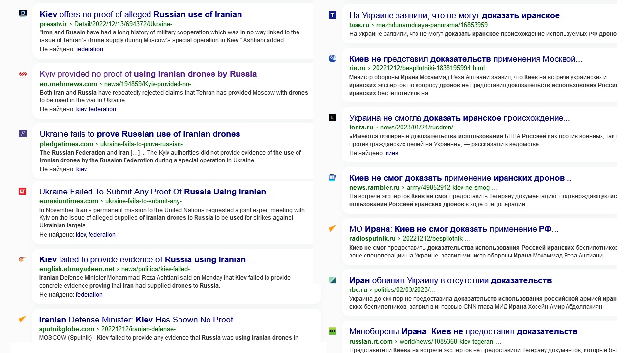Screen dimensions: 626x353
Task: Click the english.almayadeen.net URL breadcrumb
Action: click(118, 269)
